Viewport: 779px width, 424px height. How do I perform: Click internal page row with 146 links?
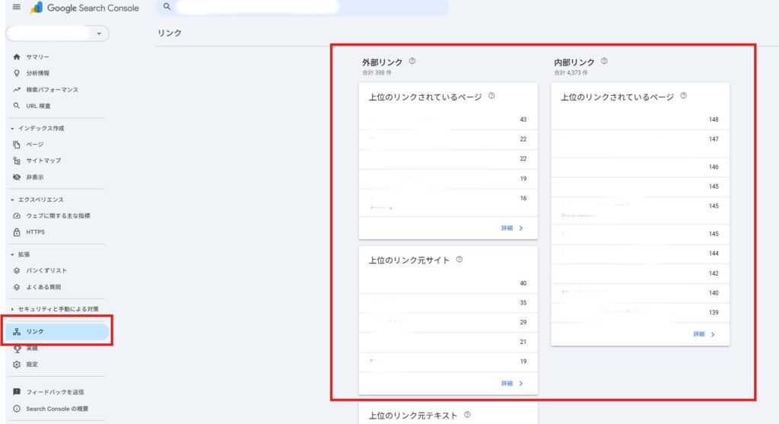(640, 167)
